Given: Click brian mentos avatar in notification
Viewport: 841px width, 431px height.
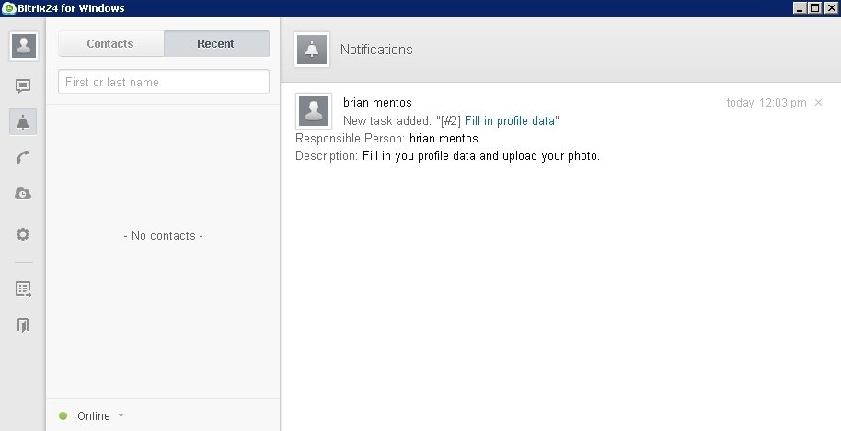Looking at the screenshot, I should (314, 111).
